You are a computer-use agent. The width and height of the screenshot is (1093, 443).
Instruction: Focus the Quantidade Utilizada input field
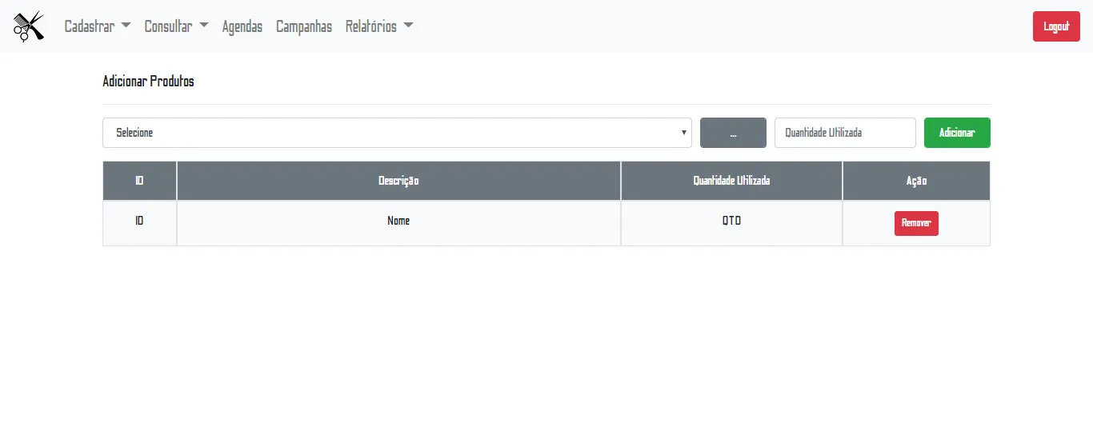click(x=844, y=133)
